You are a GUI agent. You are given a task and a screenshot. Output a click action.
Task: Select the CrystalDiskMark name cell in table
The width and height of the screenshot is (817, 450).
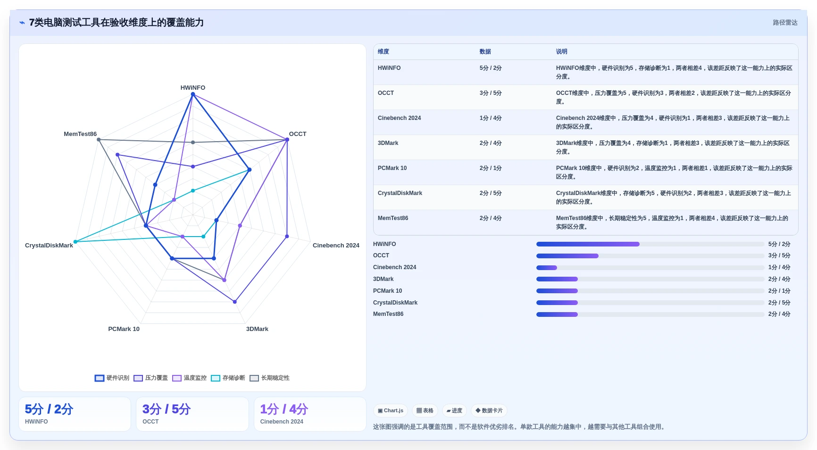(400, 193)
